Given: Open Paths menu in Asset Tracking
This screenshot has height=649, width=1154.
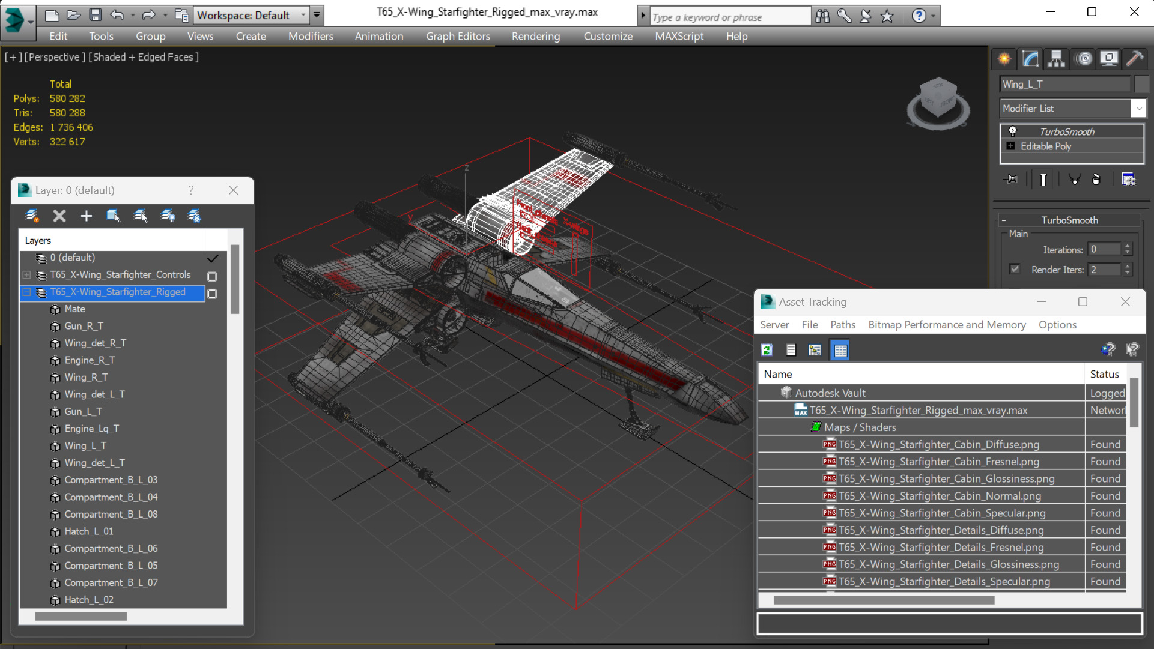Looking at the screenshot, I should click(x=843, y=325).
